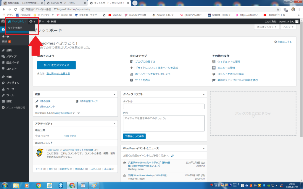Collapse the クイックドラフト panel
Viewport: 303px width, 189px height.
tap(203, 94)
